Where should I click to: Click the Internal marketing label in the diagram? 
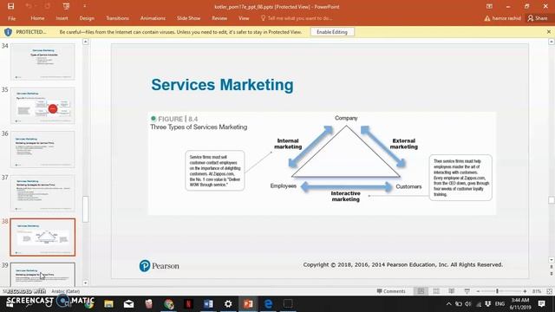(288, 144)
